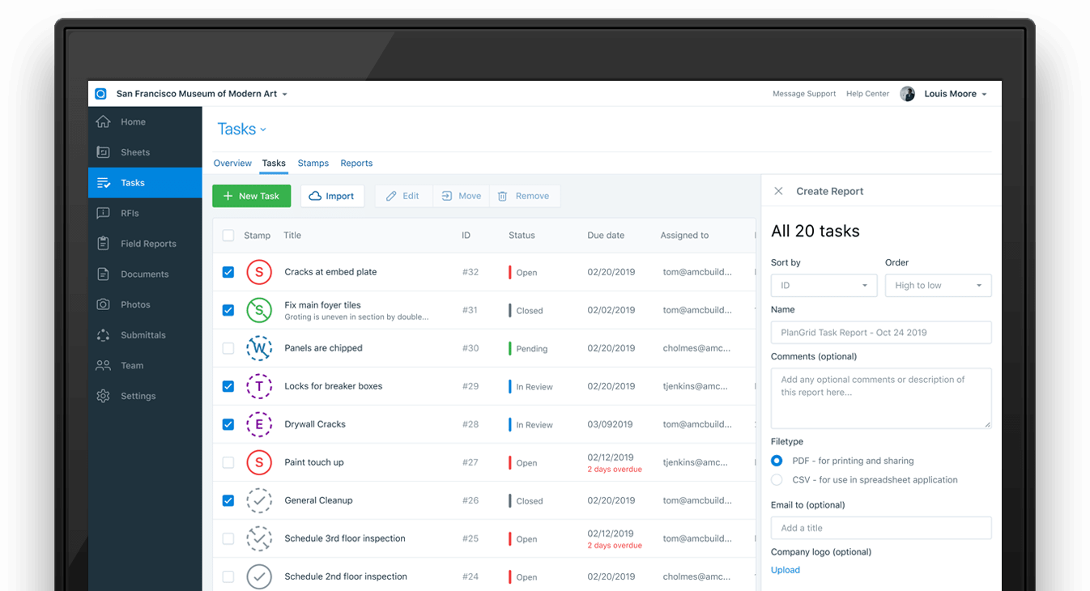Viewport: 1090px width, 591px height.
Task: Click the check stamp for Schedule 2nd floor inspection
Action: click(x=258, y=576)
